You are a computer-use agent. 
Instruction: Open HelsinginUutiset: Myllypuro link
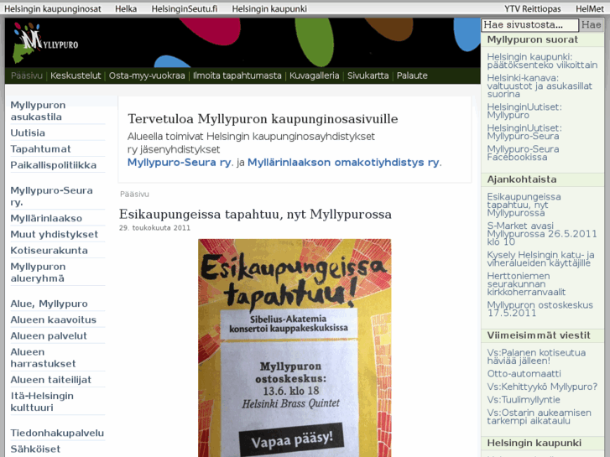[x=524, y=112]
